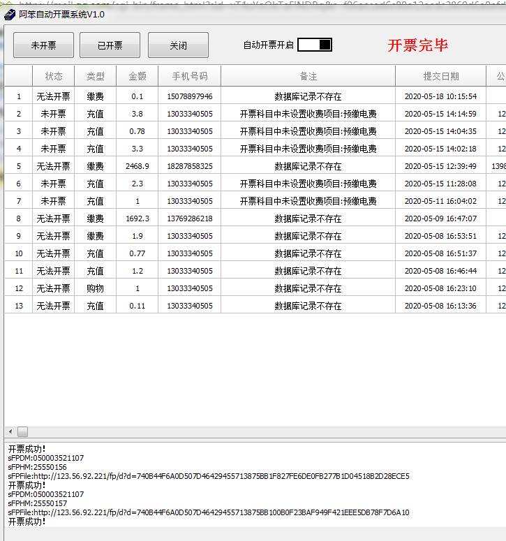The height and width of the screenshot is (541, 506).
Task: Click the date 2020-05-15 14:04:35
Action: point(440,131)
